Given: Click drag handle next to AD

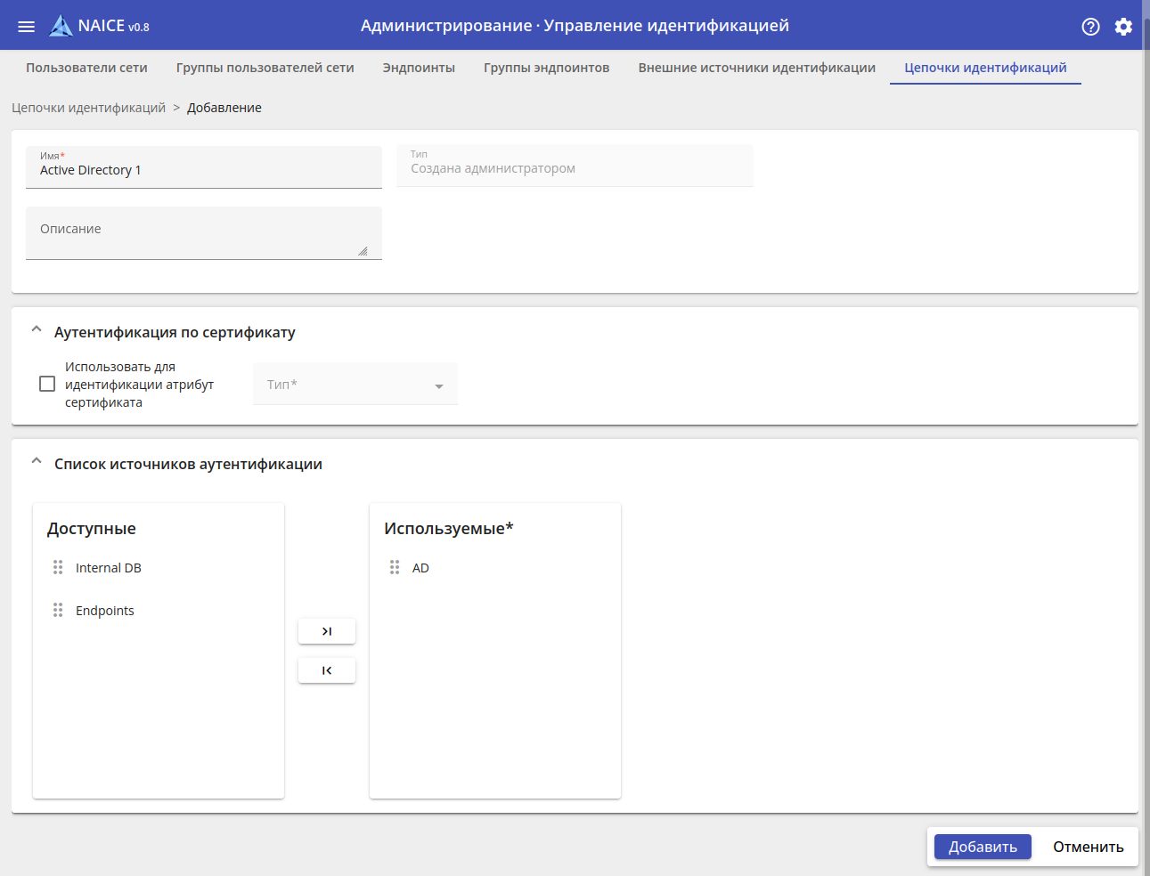Looking at the screenshot, I should 395,567.
